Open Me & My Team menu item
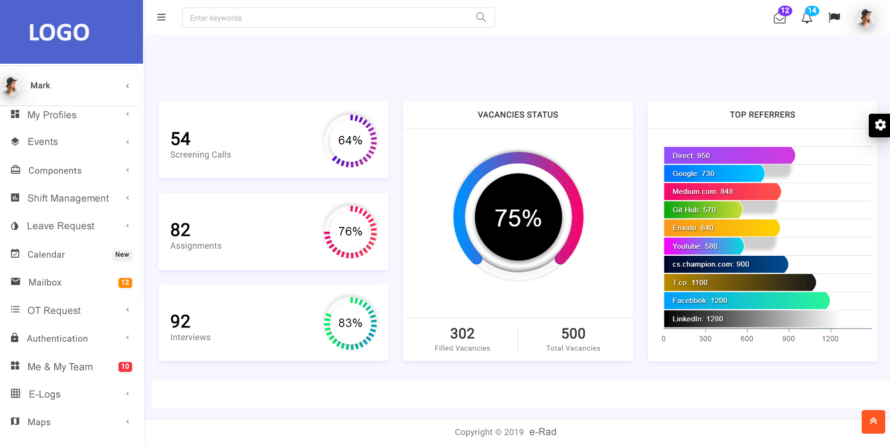Viewport: 890px width, 445px height. [60, 367]
